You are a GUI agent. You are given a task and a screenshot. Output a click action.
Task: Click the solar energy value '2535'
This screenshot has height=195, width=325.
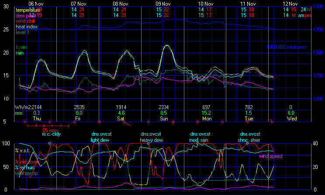pyautogui.click(x=79, y=107)
